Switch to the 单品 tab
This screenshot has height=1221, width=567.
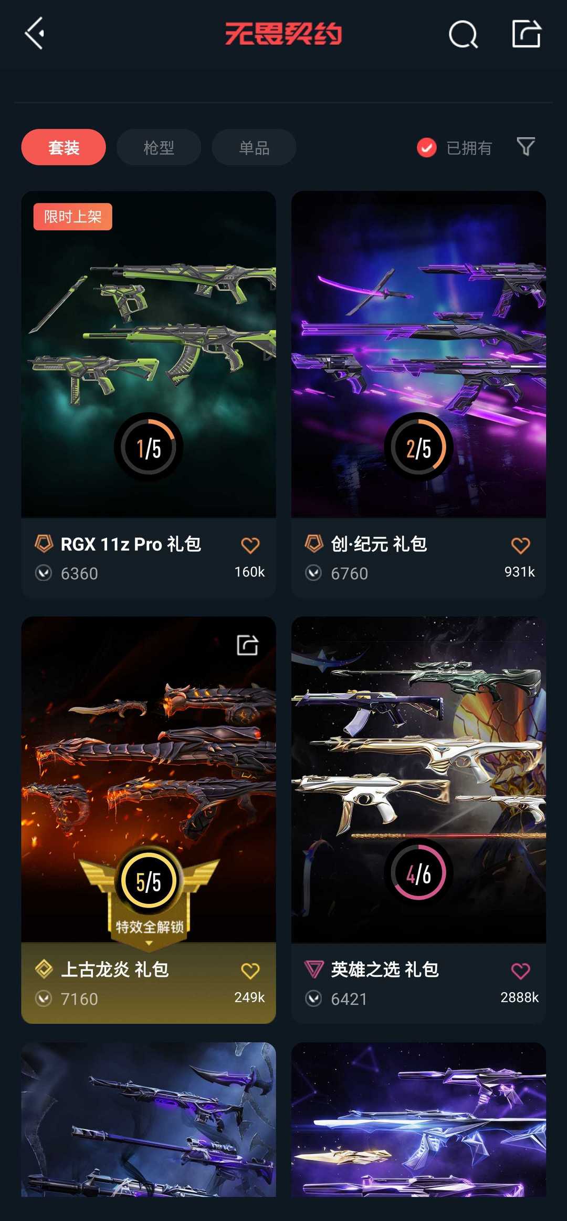[254, 147]
